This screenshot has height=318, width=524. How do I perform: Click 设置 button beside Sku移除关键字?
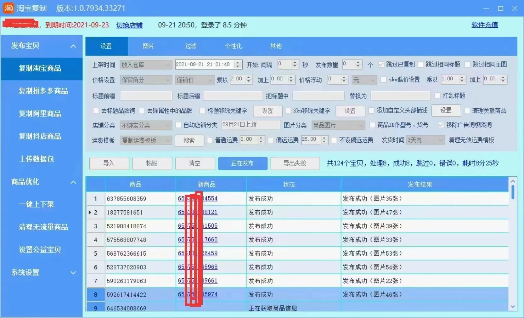[x=350, y=111]
